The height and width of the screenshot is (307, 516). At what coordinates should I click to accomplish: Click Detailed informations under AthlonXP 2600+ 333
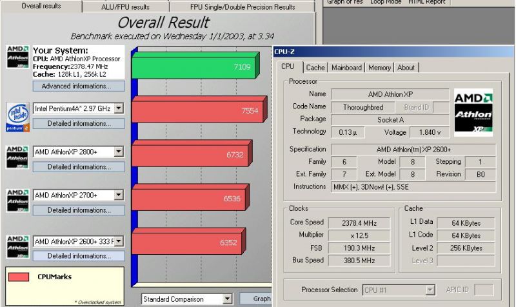coord(79,255)
